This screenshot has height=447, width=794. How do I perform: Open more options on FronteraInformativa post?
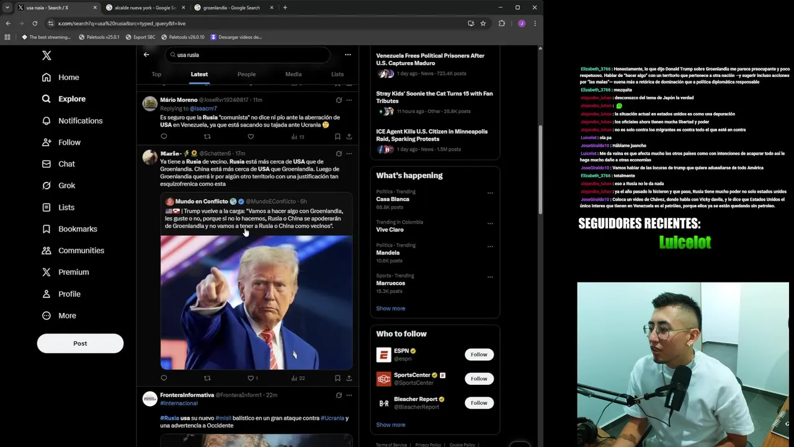pos(349,395)
